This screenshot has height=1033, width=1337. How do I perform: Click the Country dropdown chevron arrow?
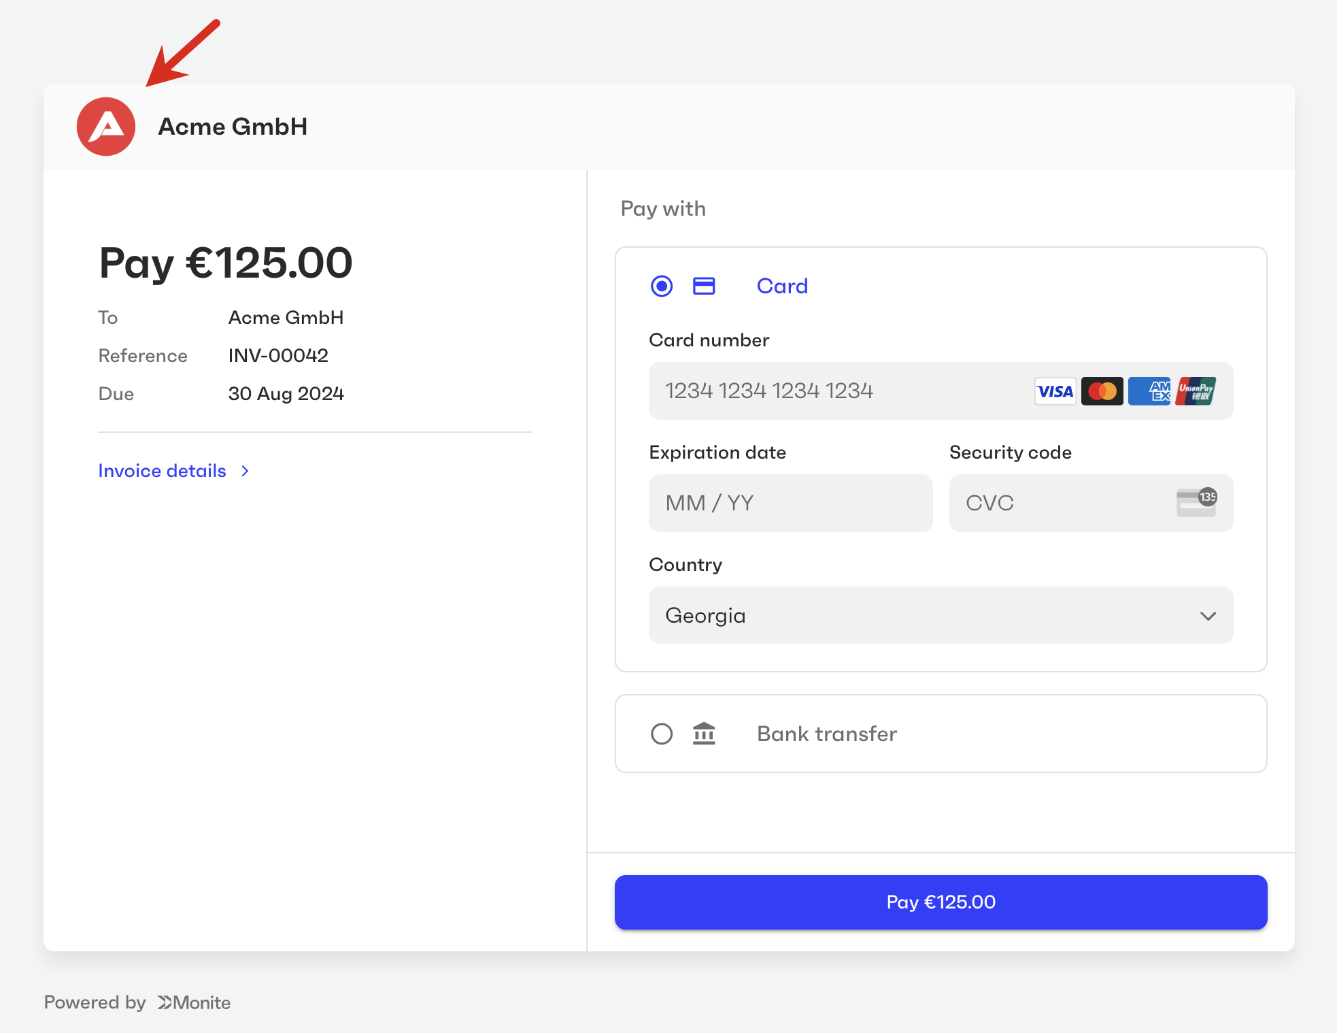point(1208,616)
